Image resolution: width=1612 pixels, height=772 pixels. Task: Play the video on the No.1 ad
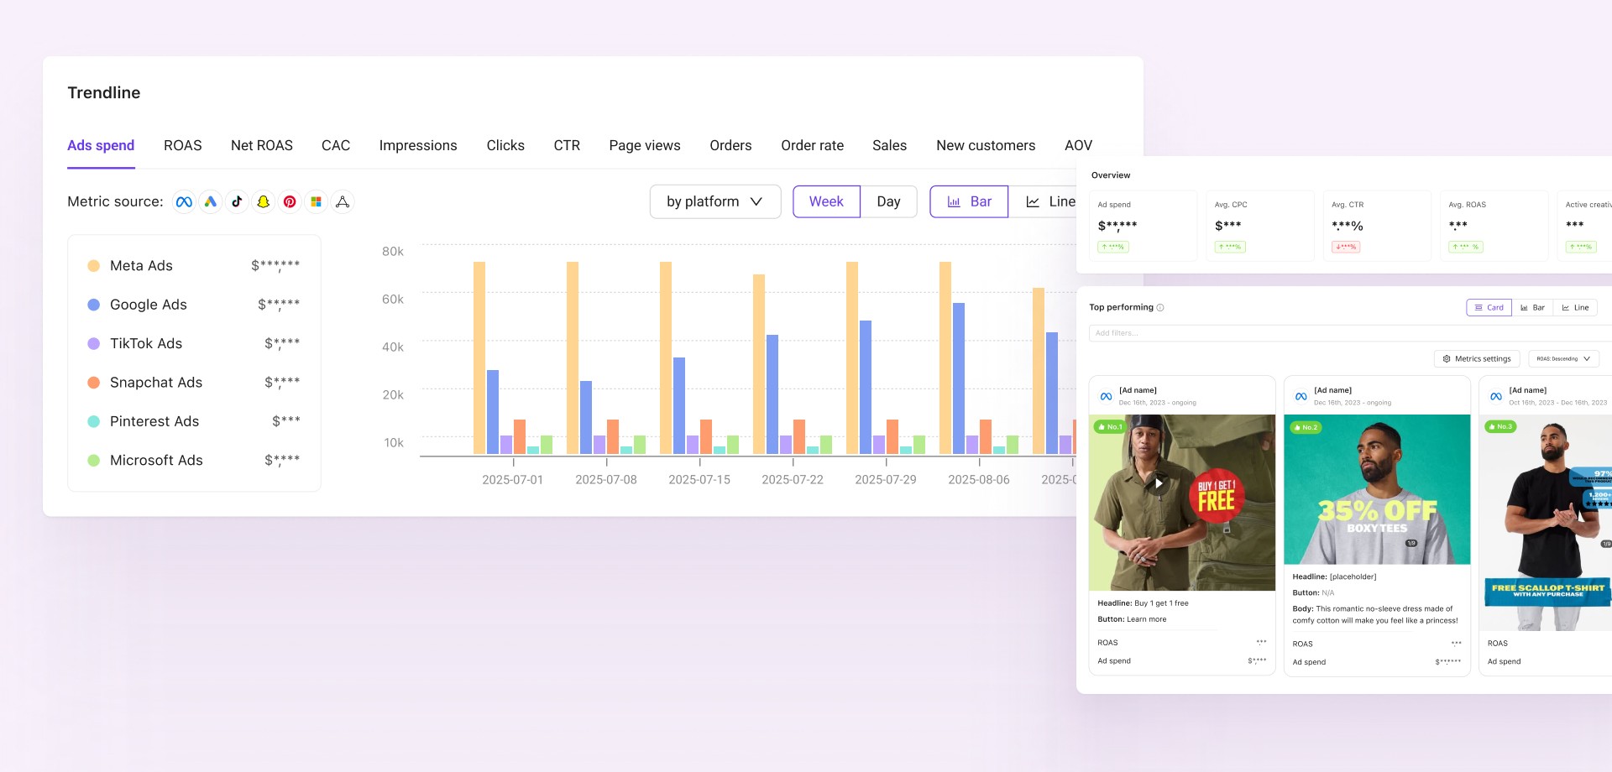pos(1159,483)
